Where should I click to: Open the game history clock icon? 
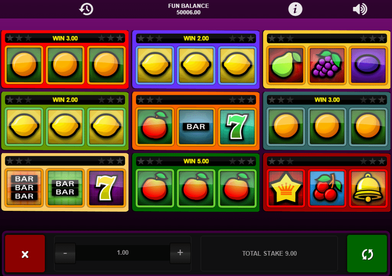pos(86,9)
